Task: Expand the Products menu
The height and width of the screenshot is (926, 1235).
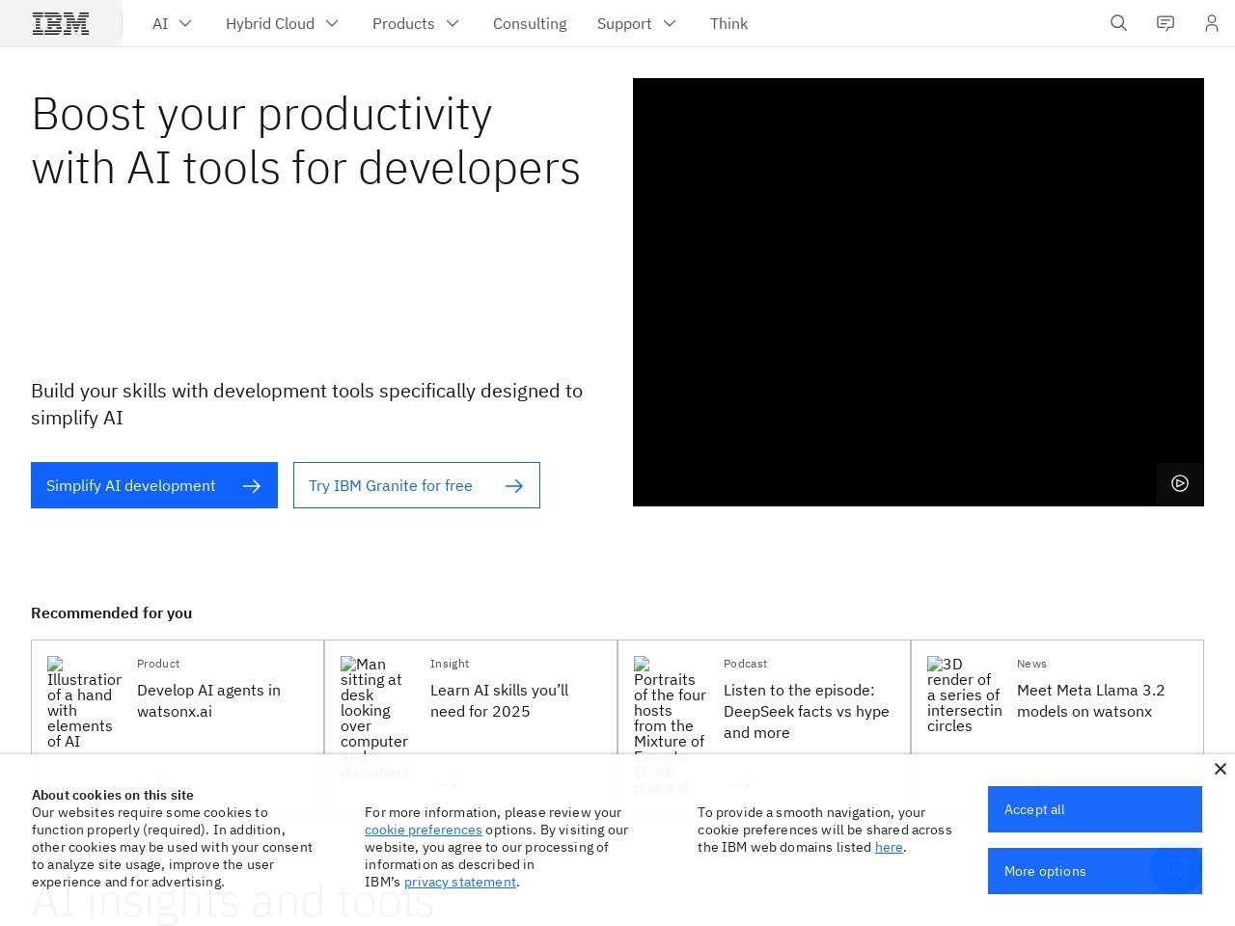Action: click(x=416, y=23)
